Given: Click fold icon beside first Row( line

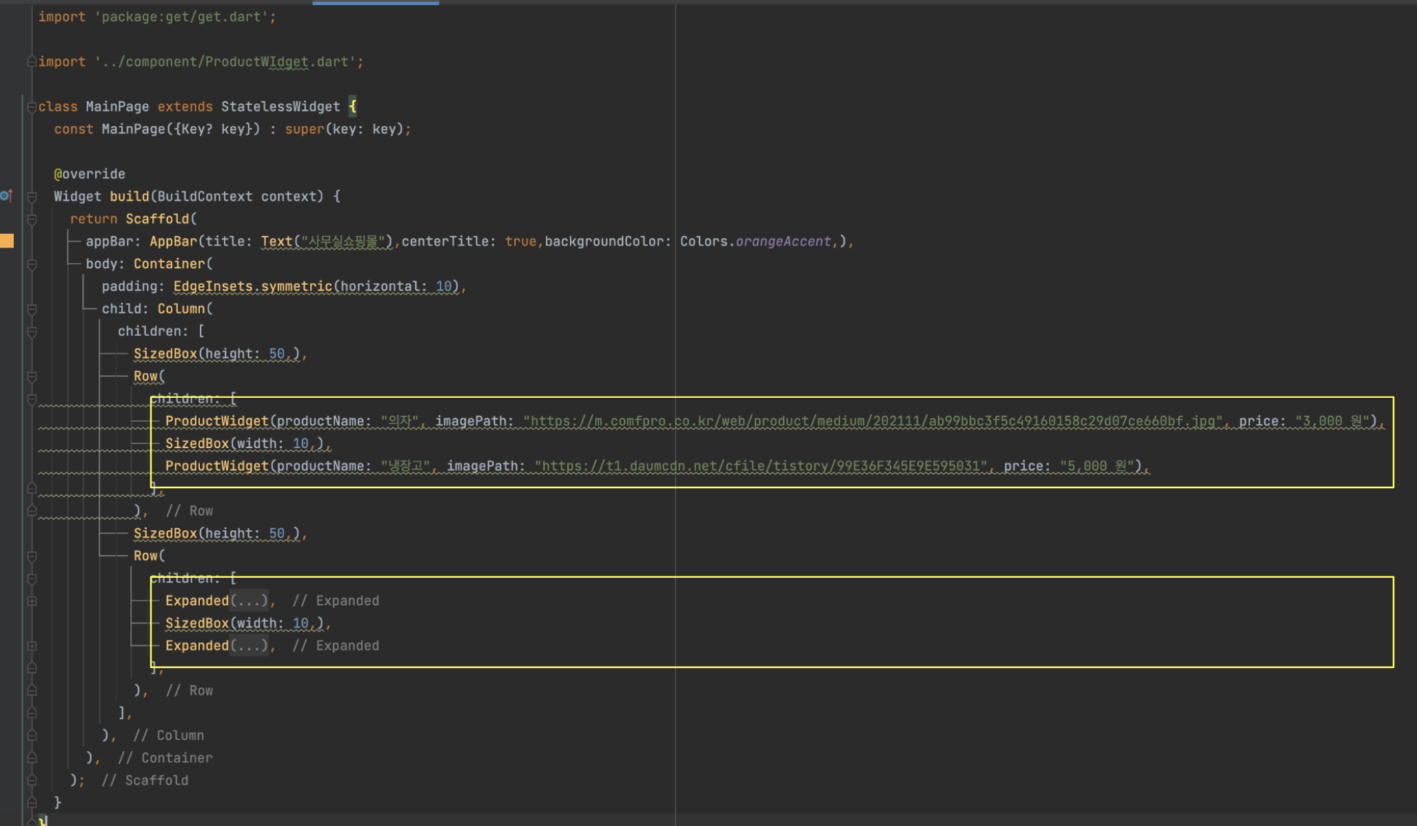Looking at the screenshot, I should pyautogui.click(x=32, y=376).
